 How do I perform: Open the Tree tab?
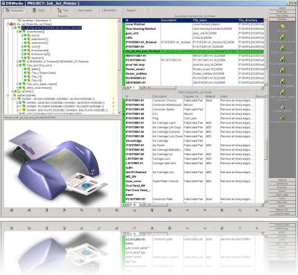click(x=63, y=10)
